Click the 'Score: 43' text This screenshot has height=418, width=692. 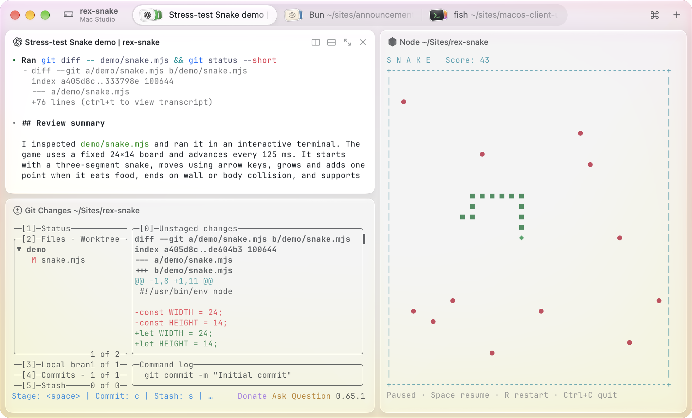tap(467, 60)
